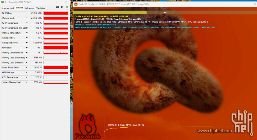Expand the GPU Temperature dropdown

click(27, 23)
